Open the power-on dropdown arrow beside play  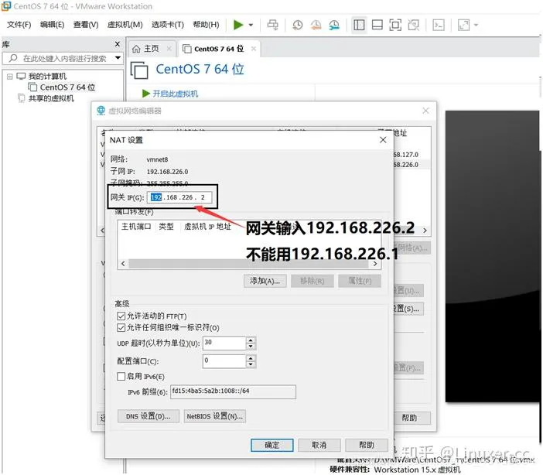pyautogui.click(x=252, y=25)
